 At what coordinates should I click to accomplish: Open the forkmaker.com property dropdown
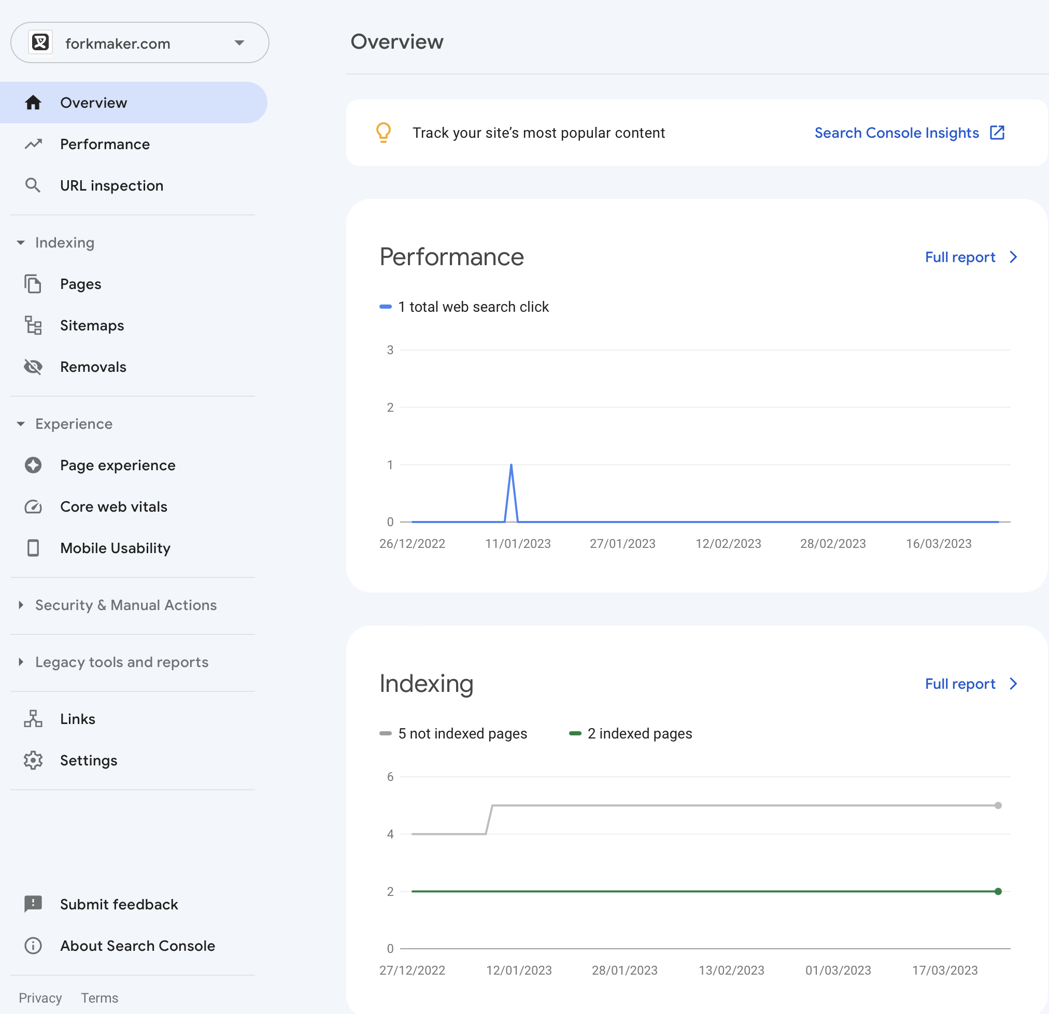click(x=140, y=43)
